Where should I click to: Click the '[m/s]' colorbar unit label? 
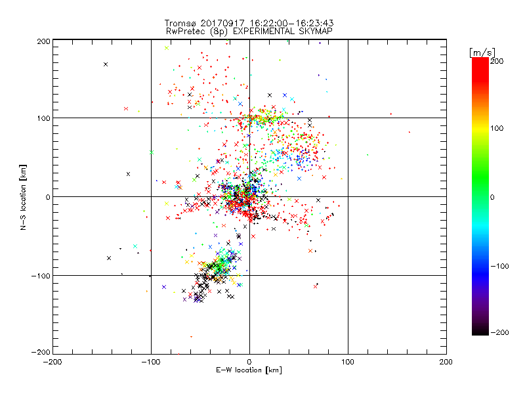[482, 53]
